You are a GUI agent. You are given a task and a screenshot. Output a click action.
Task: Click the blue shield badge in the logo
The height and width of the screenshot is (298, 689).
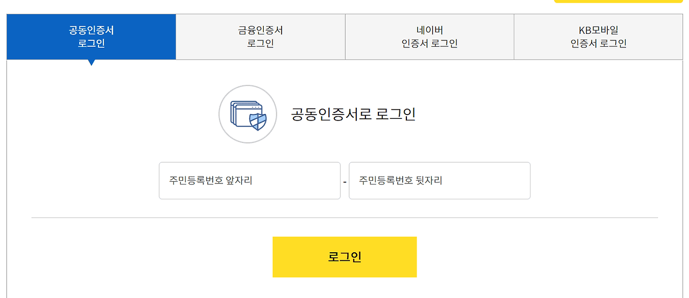pos(258,122)
